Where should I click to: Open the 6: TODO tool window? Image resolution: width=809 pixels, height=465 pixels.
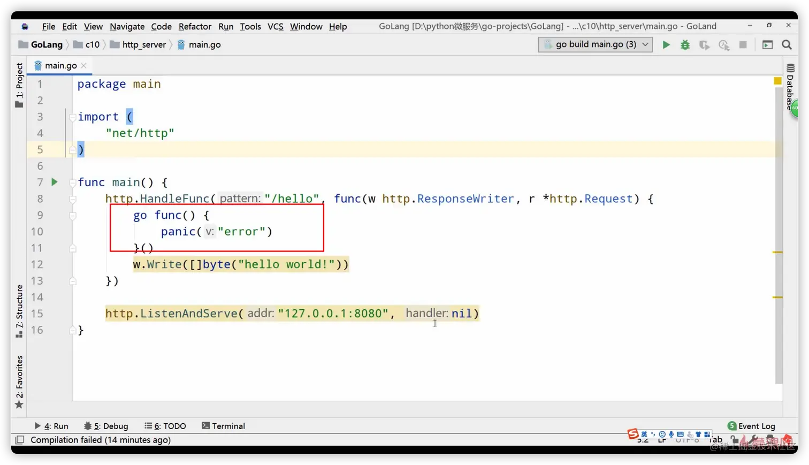point(165,426)
